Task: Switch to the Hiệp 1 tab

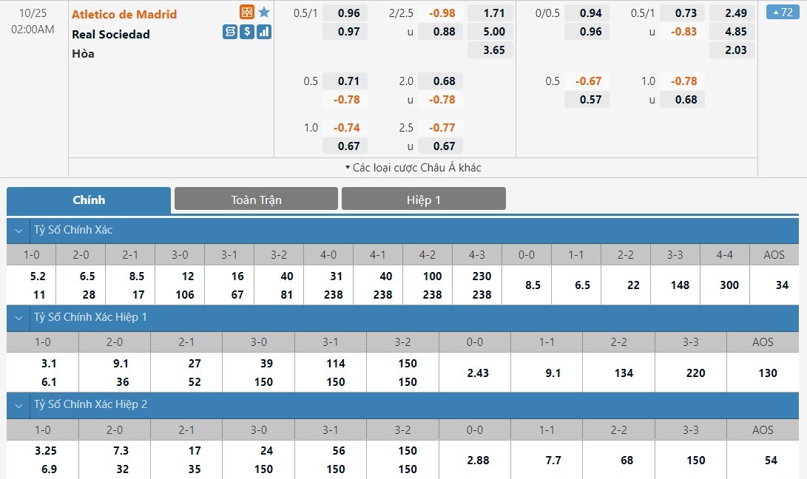Action: pos(423,200)
